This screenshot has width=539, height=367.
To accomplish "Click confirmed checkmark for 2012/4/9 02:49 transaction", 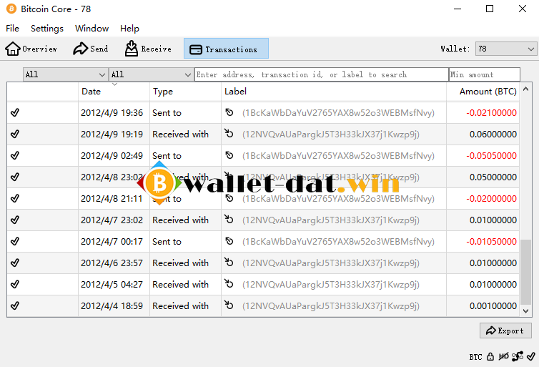I will [x=15, y=155].
